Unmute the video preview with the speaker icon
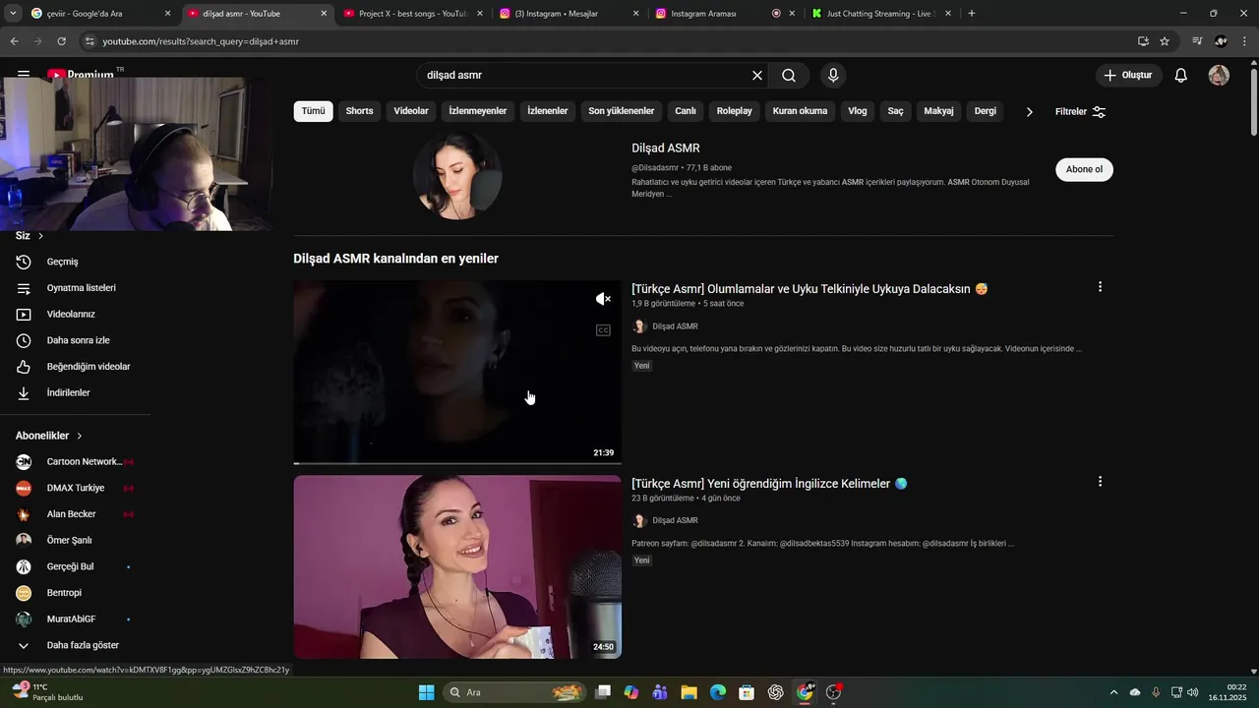The height and width of the screenshot is (708, 1259). 603,299
